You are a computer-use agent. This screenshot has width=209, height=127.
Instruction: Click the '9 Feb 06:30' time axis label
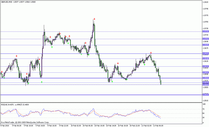[x=17, y=126]
